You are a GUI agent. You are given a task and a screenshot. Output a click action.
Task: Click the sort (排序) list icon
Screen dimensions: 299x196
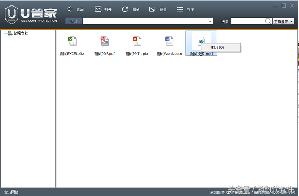coord(180,9)
